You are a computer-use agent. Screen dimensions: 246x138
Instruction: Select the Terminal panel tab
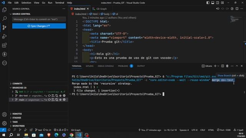tap(76, 66)
